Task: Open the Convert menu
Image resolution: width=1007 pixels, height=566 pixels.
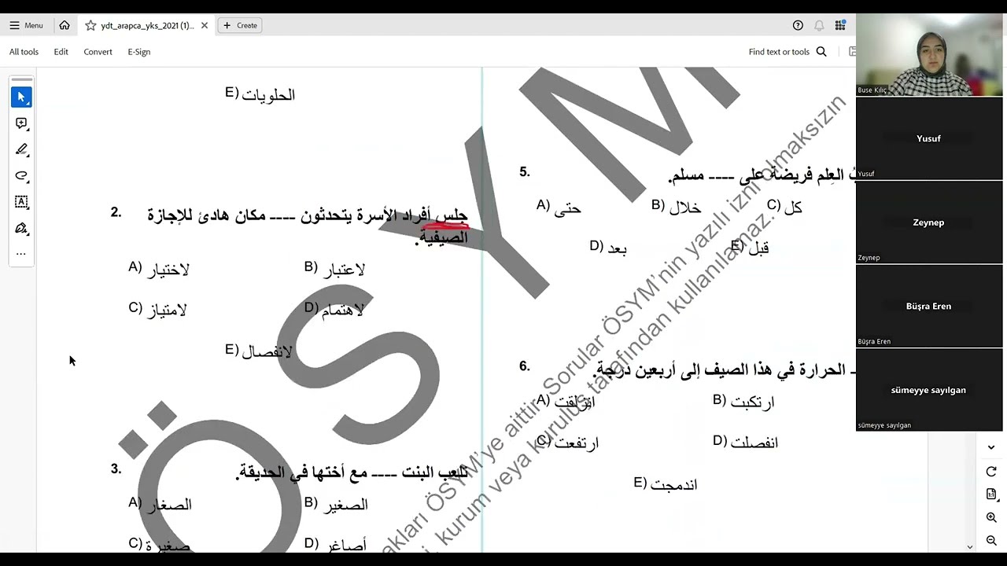Action: (98, 52)
